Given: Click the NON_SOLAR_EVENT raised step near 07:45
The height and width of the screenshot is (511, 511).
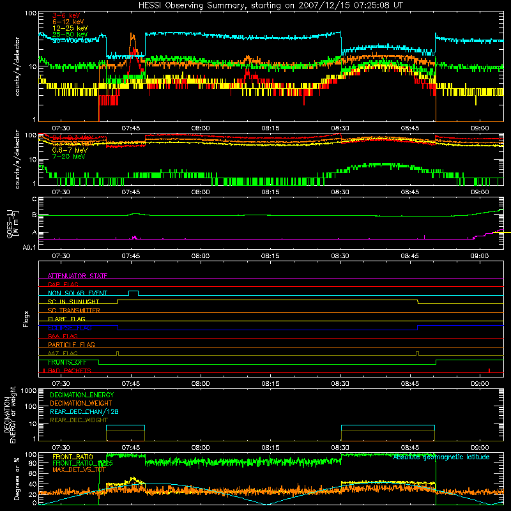Looking at the screenshot, I should [x=133, y=292].
